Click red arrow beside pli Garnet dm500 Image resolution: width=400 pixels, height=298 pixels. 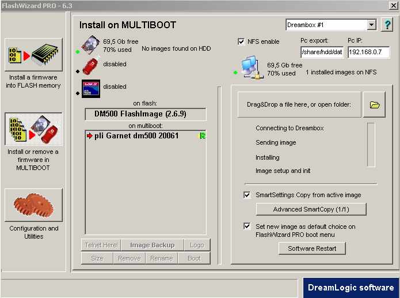tap(90, 135)
